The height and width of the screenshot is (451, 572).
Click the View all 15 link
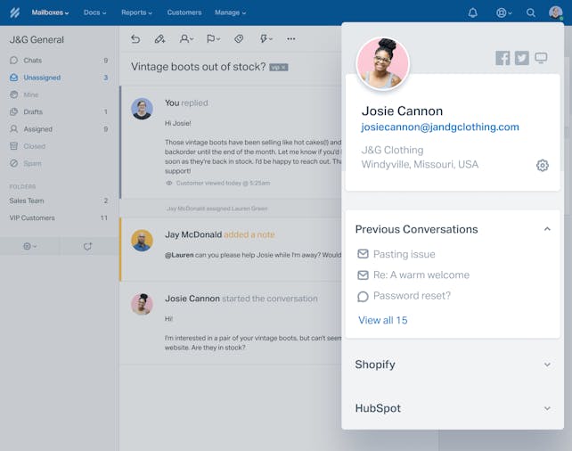point(383,320)
